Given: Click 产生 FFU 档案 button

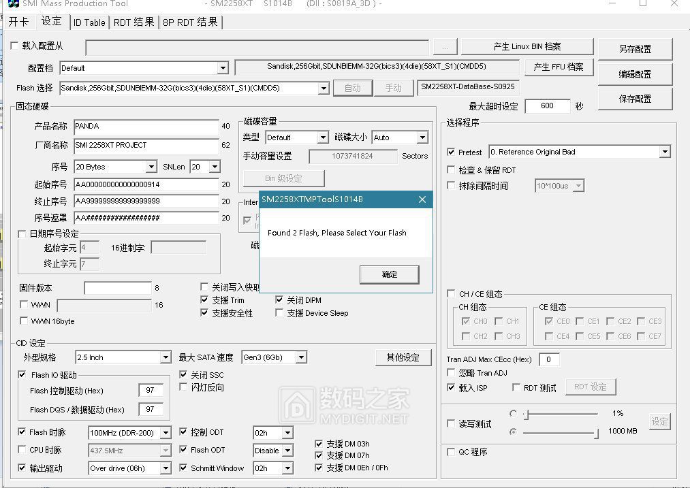Looking at the screenshot, I should pos(559,67).
